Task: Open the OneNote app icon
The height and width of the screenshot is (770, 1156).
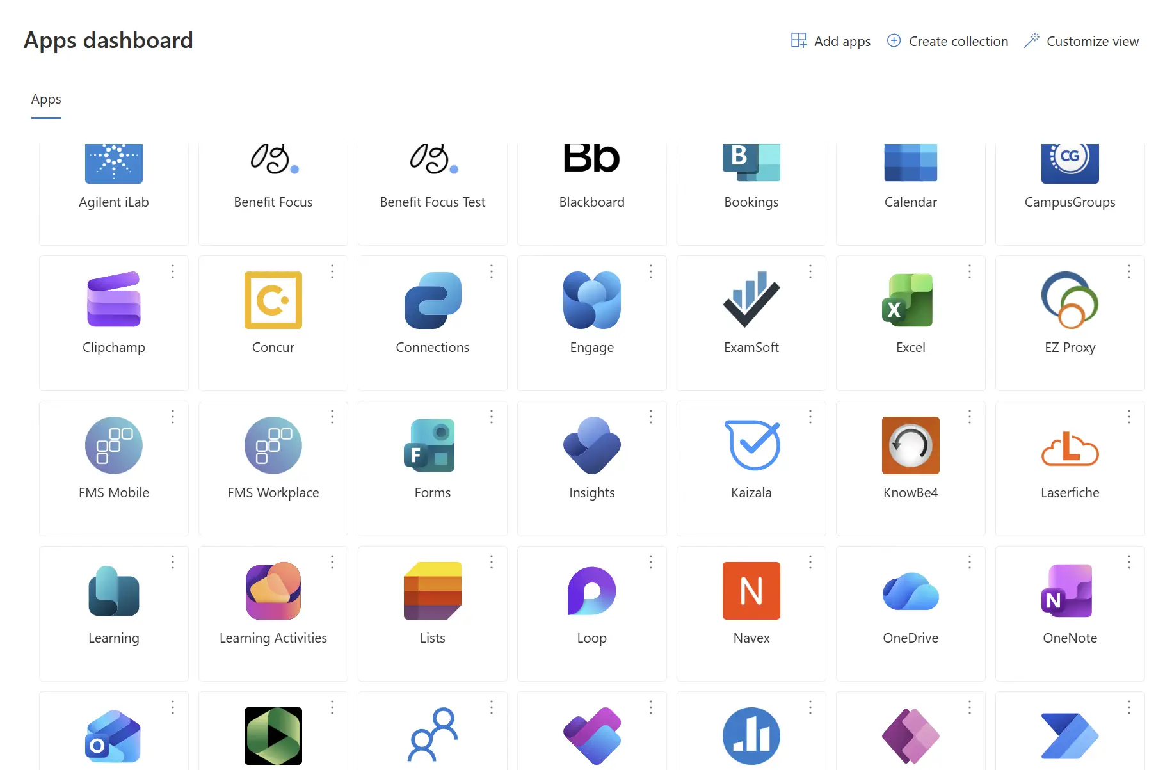Action: click(x=1067, y=591)
